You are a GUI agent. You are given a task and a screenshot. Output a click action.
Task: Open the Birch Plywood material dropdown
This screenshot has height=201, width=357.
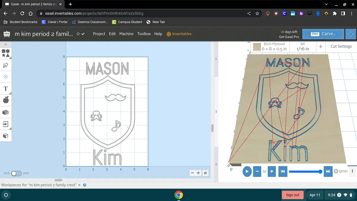coord(270,46)
